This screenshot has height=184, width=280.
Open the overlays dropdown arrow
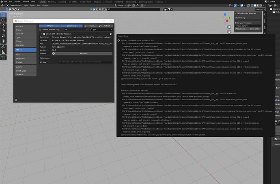click(x=245, y=6)
